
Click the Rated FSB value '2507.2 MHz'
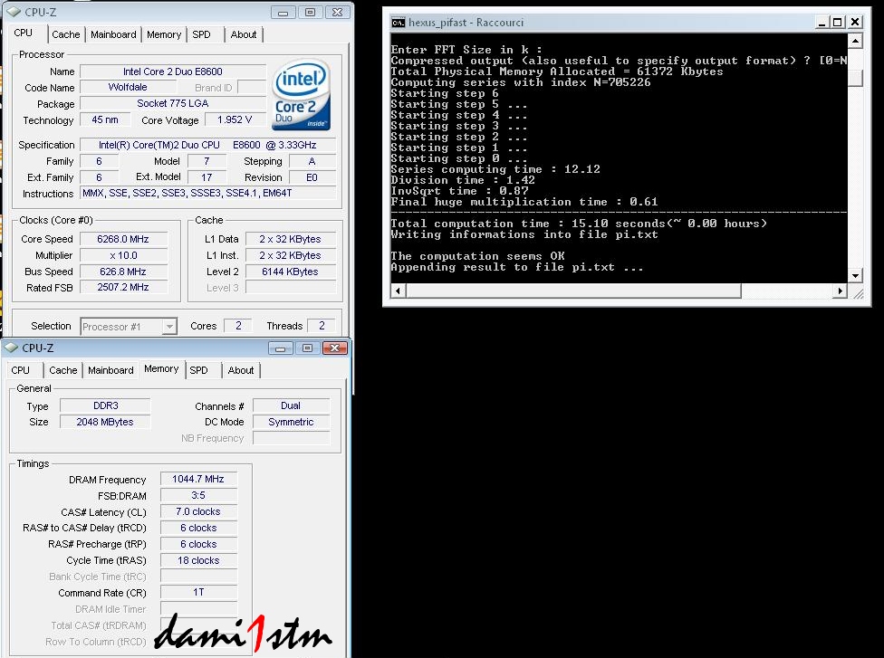point(123,287)
